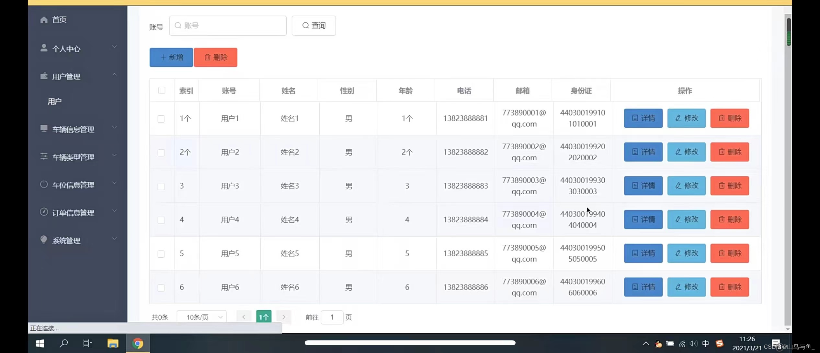Click the home icon beside 首页
The image size is (820, 353).
pos(44,20)
